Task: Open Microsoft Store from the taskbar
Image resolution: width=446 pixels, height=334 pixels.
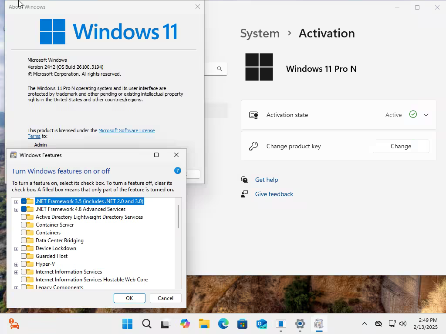Action: point(242,324)
